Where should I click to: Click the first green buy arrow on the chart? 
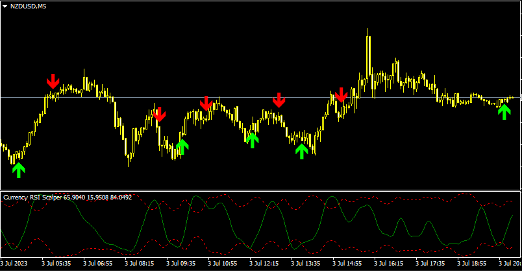[19, 170]
